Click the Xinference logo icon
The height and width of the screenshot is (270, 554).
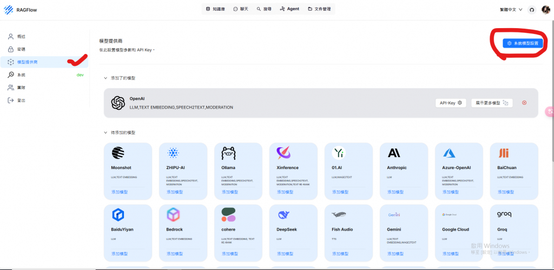coord(283,153)
